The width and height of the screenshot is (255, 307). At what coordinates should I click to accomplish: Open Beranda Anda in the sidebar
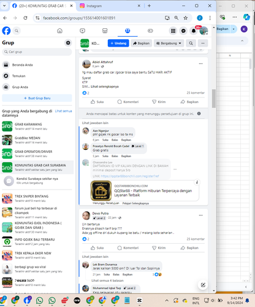37,65
